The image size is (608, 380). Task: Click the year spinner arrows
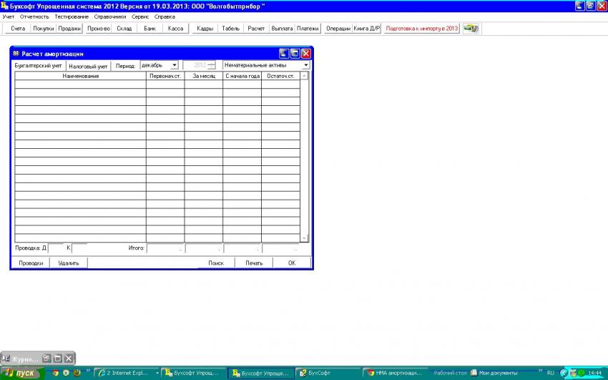coord(212,65)
